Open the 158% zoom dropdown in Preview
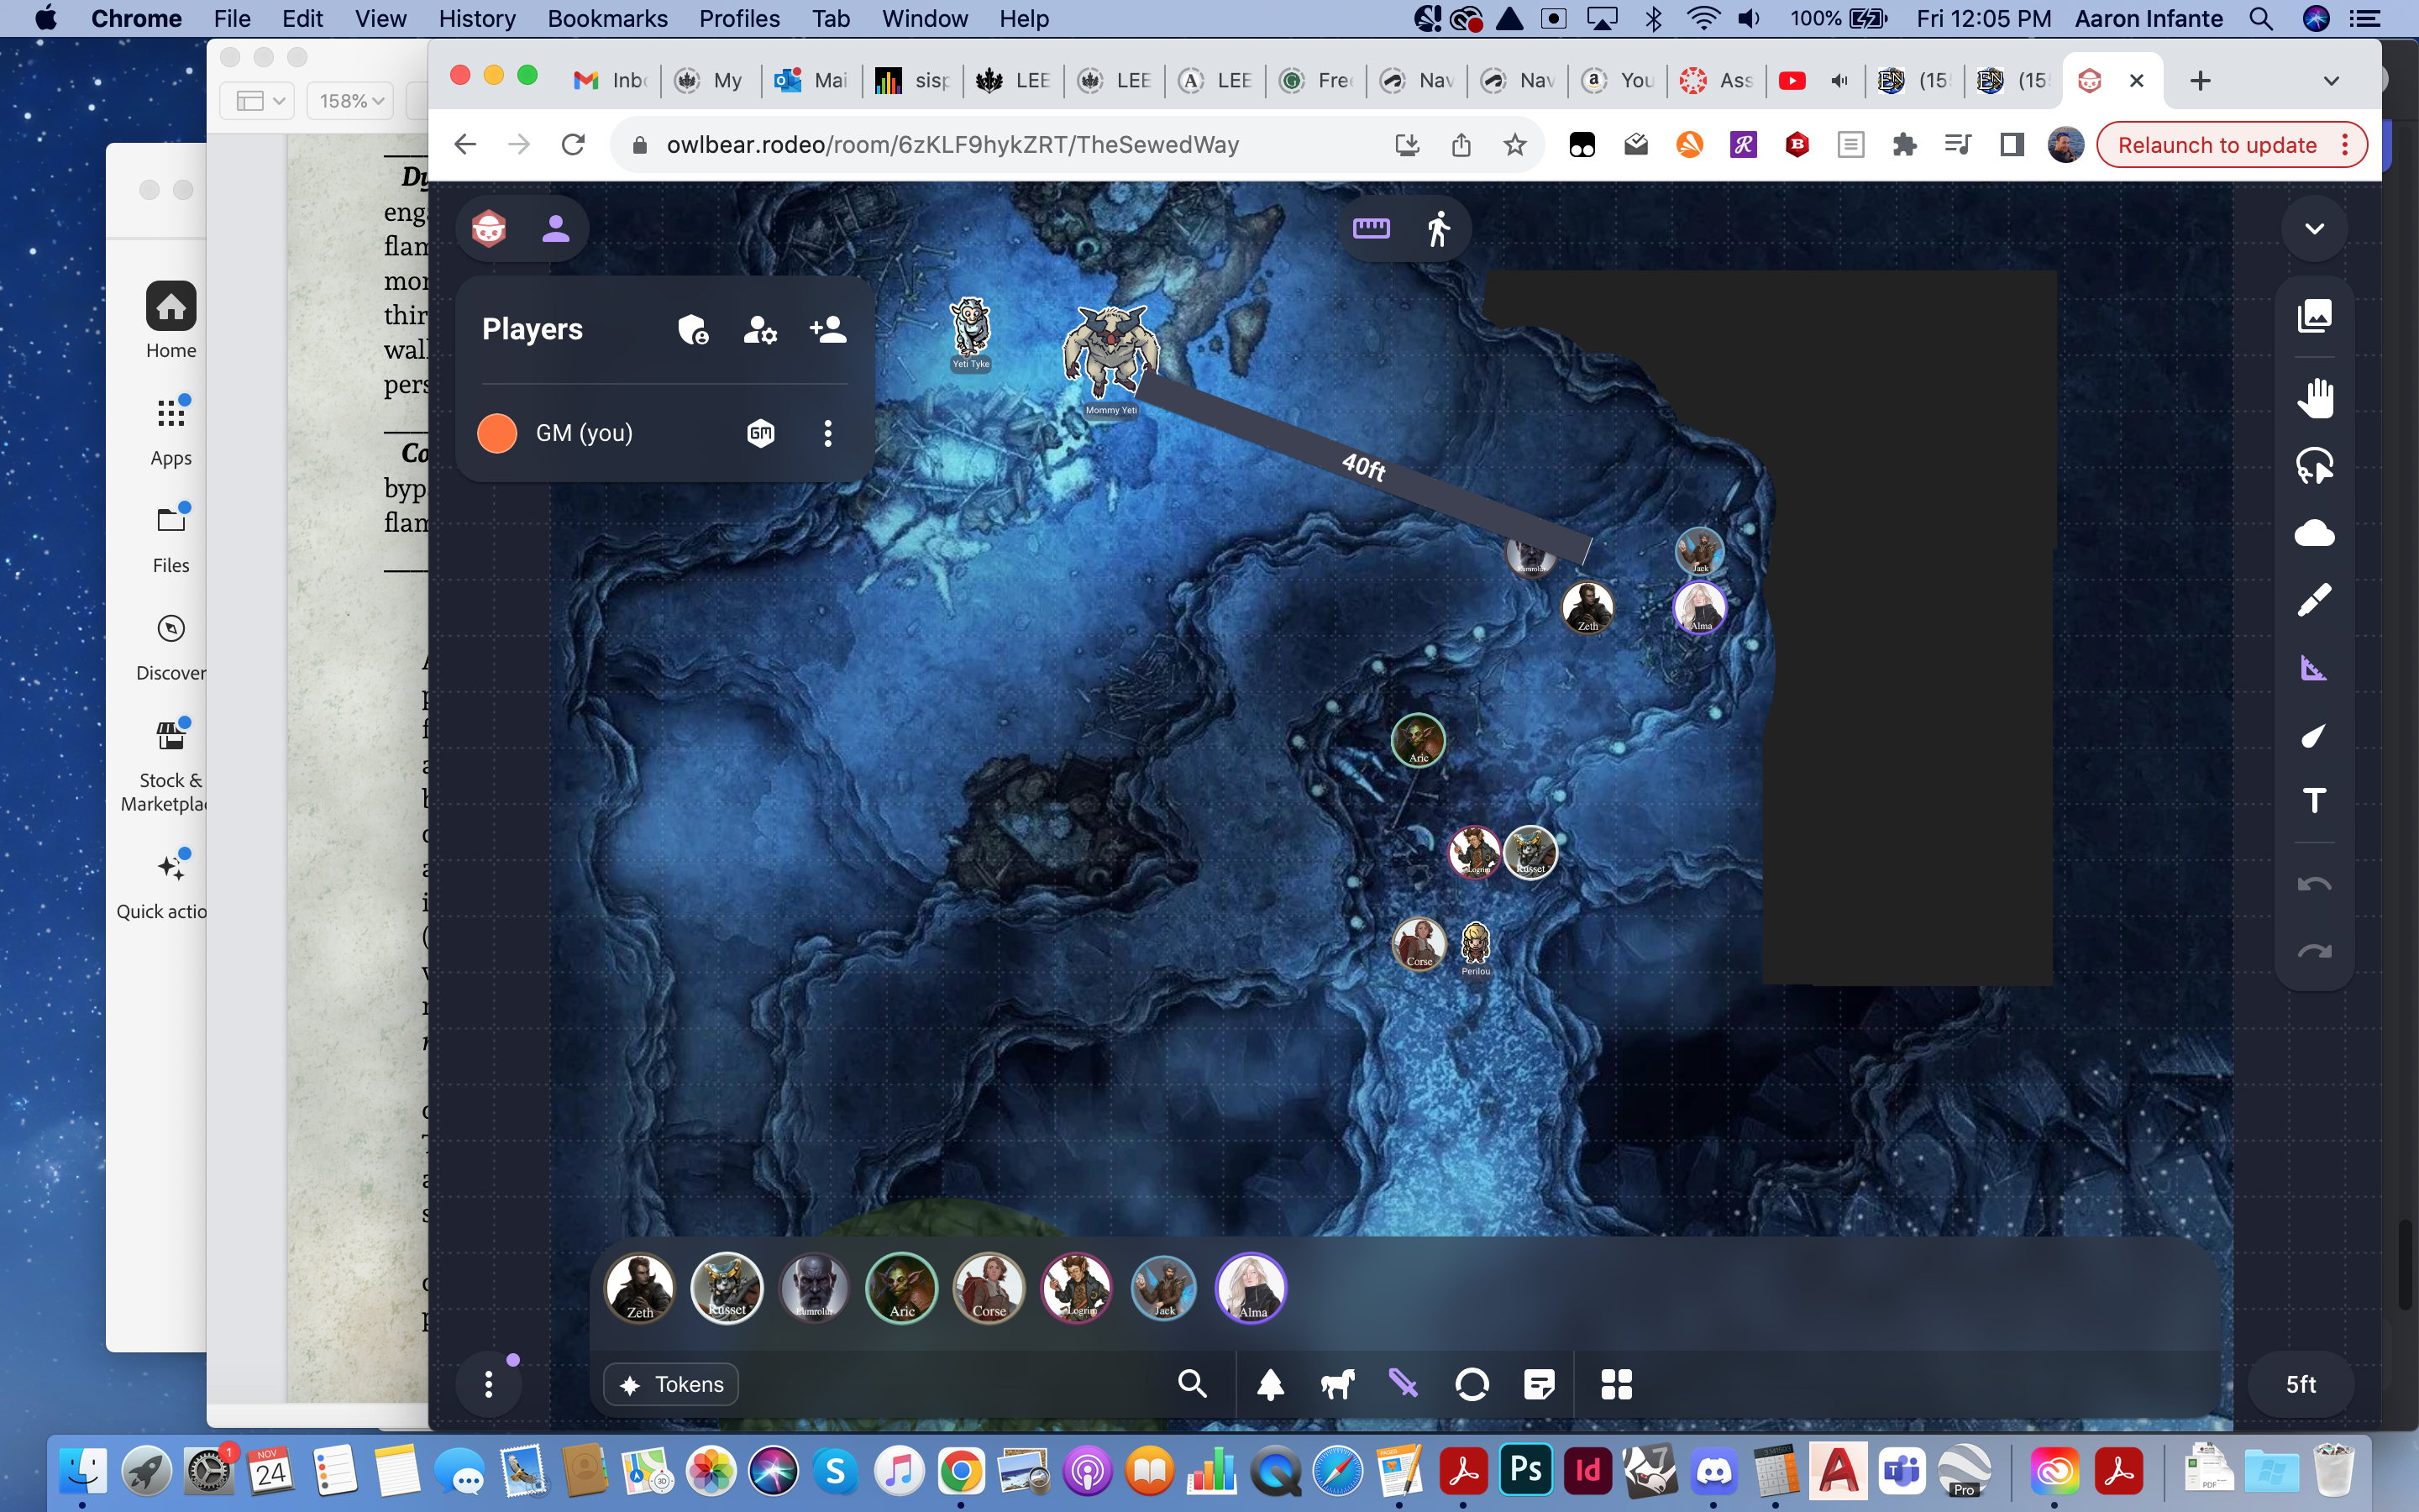2419x1512 pixels. tap(351, 101)
